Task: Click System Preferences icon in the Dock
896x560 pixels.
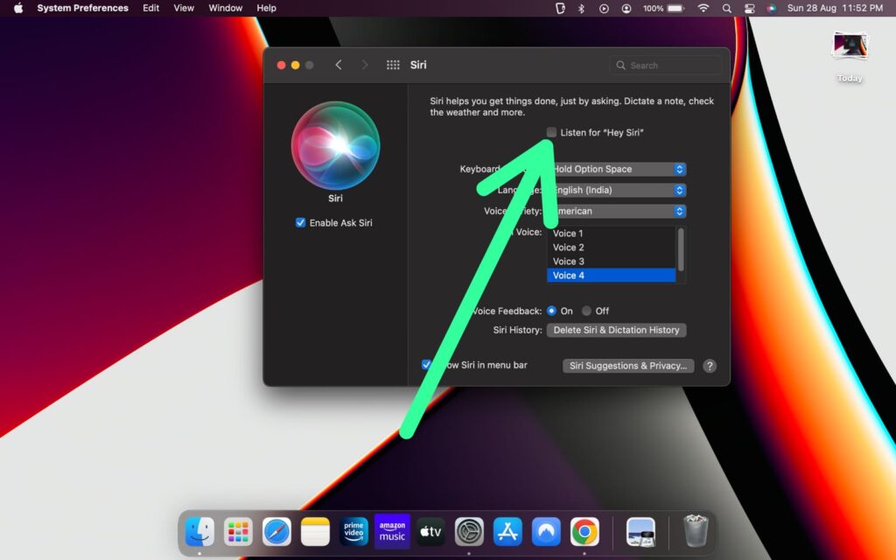Action: pos(469,532)
